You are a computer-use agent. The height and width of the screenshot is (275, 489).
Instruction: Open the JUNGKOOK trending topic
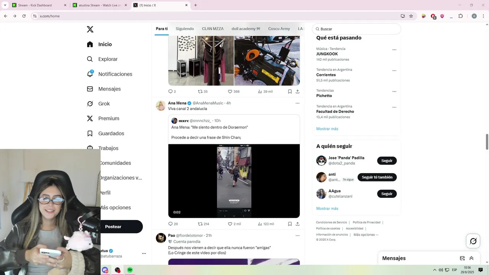pyautogui.click(x=327, y=54)
